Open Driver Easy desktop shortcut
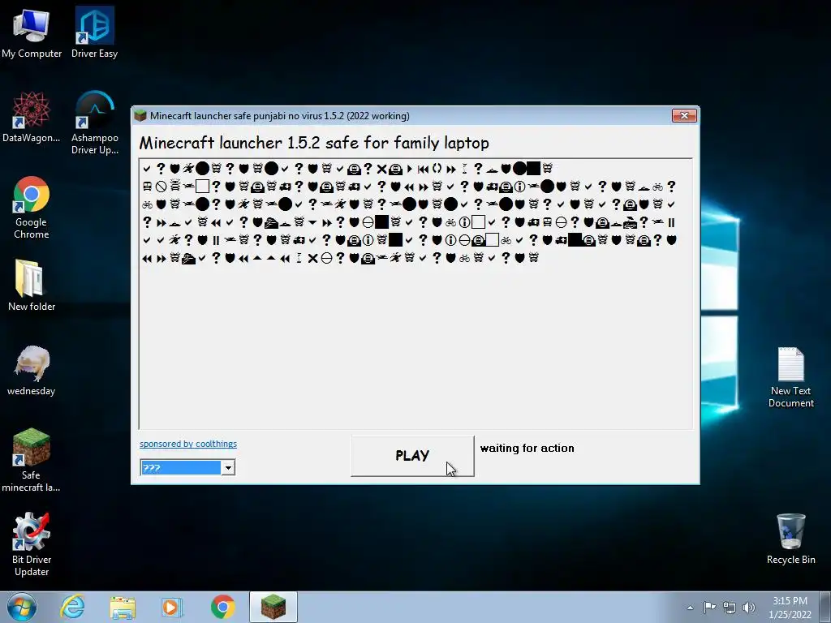Viewport: 831px width, 623px height. [x=94, y=32]
